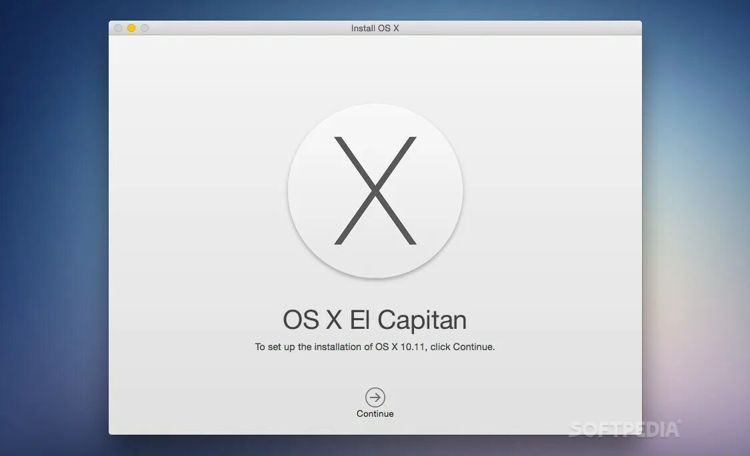Click the greyed-out zoom window button
Screen dimensions: 750x456
click(145, 28)
